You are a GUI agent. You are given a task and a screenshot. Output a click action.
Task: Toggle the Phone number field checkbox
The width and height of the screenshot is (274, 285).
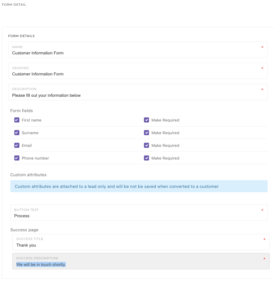click(x=17, y=158)
